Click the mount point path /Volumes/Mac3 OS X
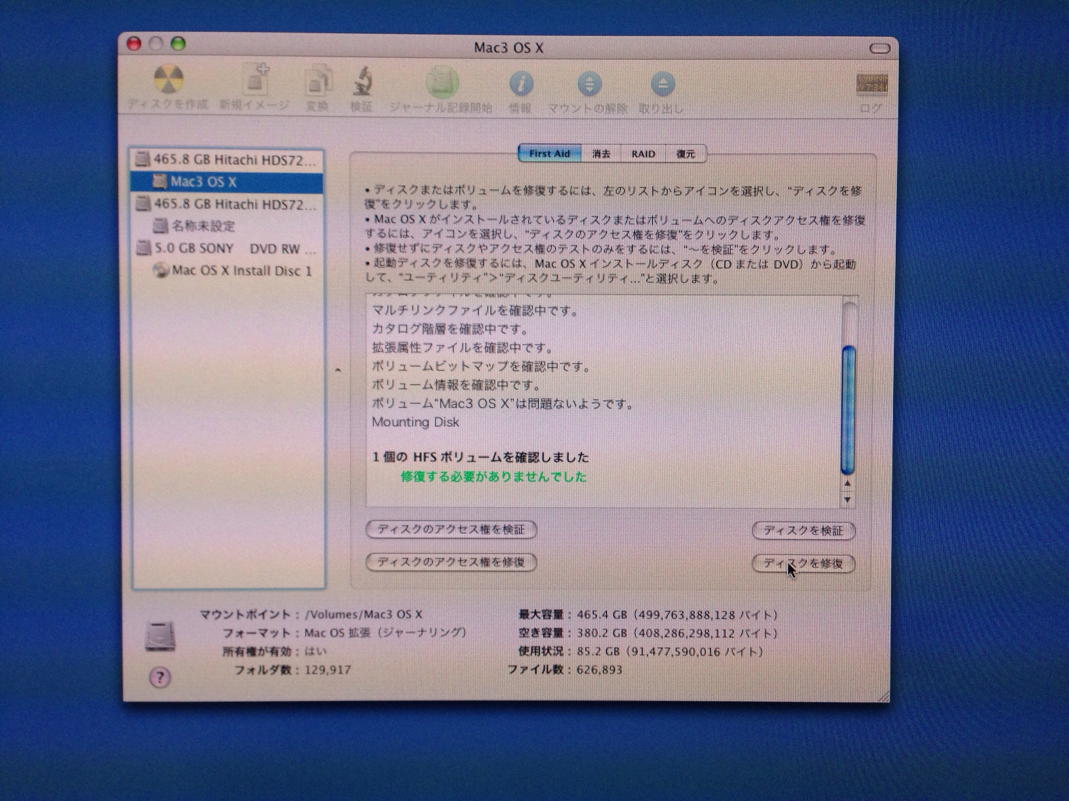 (364, 614)
